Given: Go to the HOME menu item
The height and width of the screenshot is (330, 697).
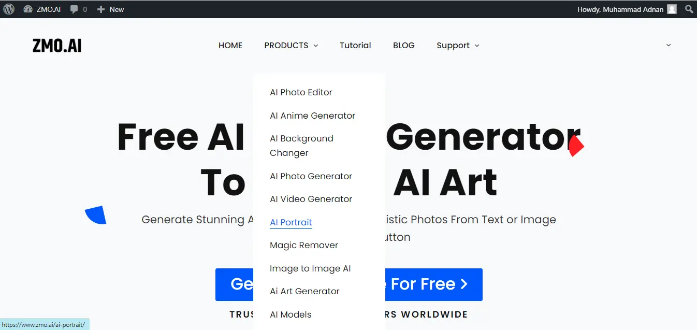Looking at the screenshot, I should point(230,45).
